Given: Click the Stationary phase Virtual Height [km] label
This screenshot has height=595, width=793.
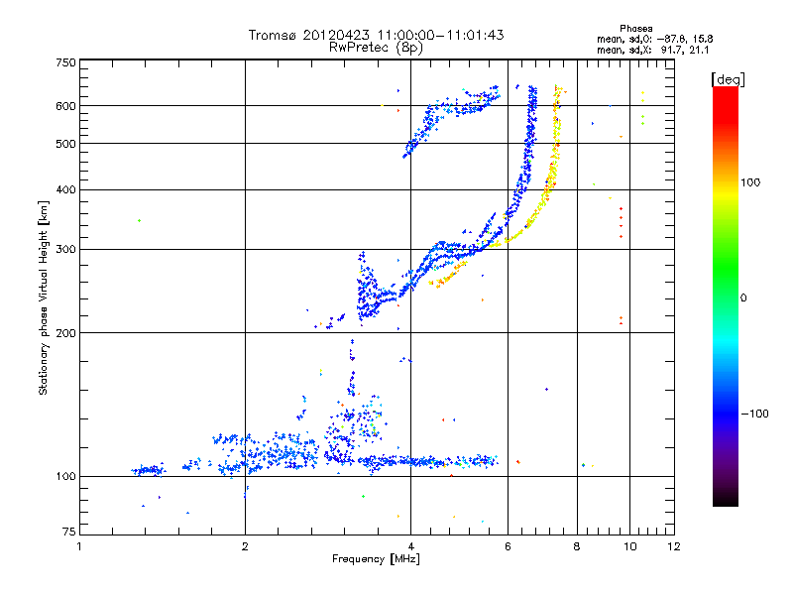Looking at the screenshot, I should pos(44,297).
